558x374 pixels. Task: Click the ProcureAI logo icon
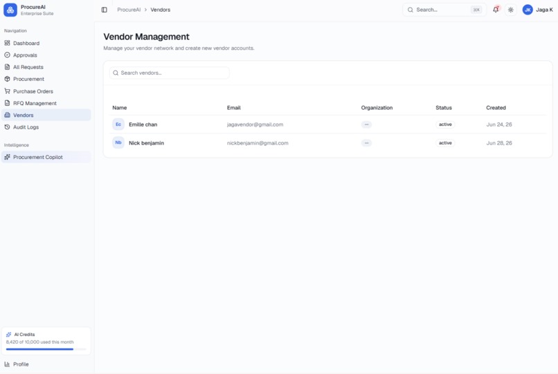click(x=10, y=10)
